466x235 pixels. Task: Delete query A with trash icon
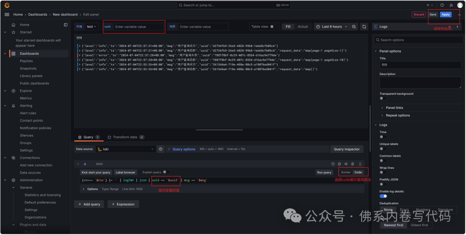(353, 164)
